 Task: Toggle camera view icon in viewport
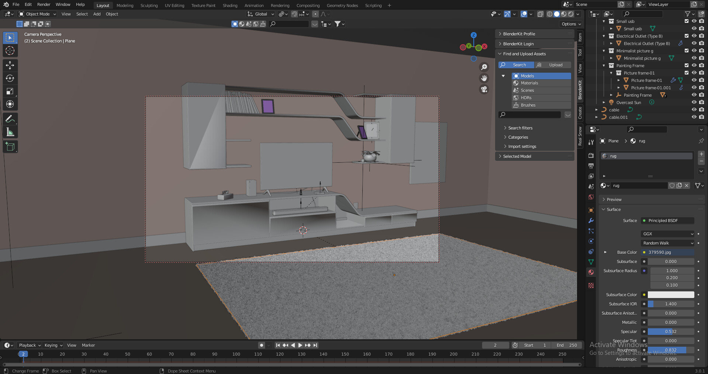(484, 89)
